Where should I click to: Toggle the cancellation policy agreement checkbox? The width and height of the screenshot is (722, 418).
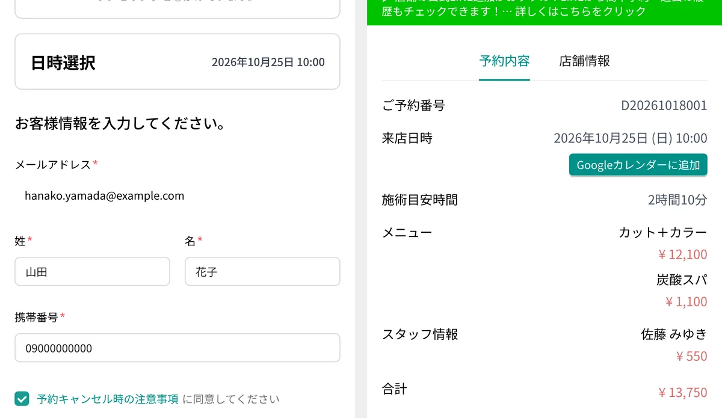point(22,398)
